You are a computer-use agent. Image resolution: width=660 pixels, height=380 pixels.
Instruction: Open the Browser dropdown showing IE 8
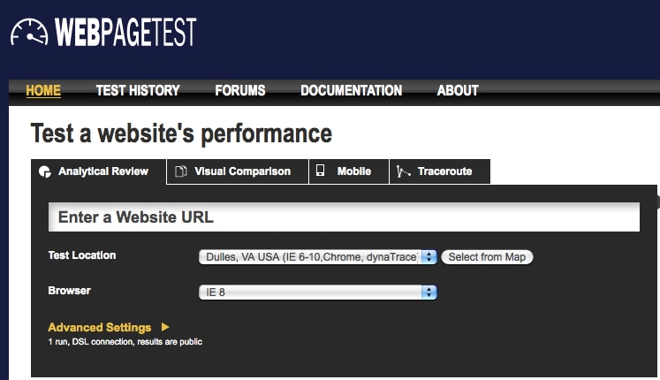pyautogui.click(x=318, y=292)
